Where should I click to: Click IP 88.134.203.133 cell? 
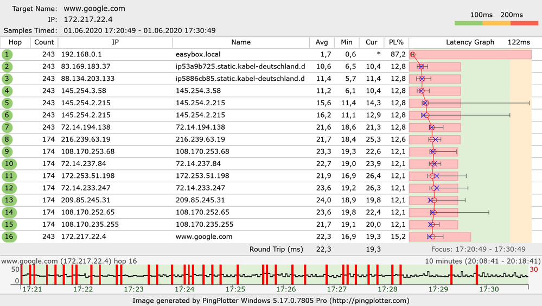(x=88, y=79)
